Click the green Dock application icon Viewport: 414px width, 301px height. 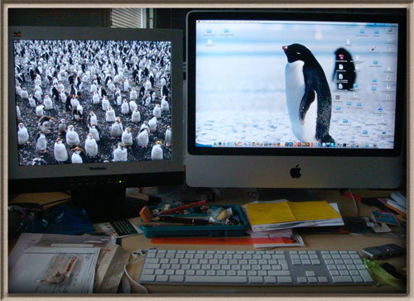point(304,144)
